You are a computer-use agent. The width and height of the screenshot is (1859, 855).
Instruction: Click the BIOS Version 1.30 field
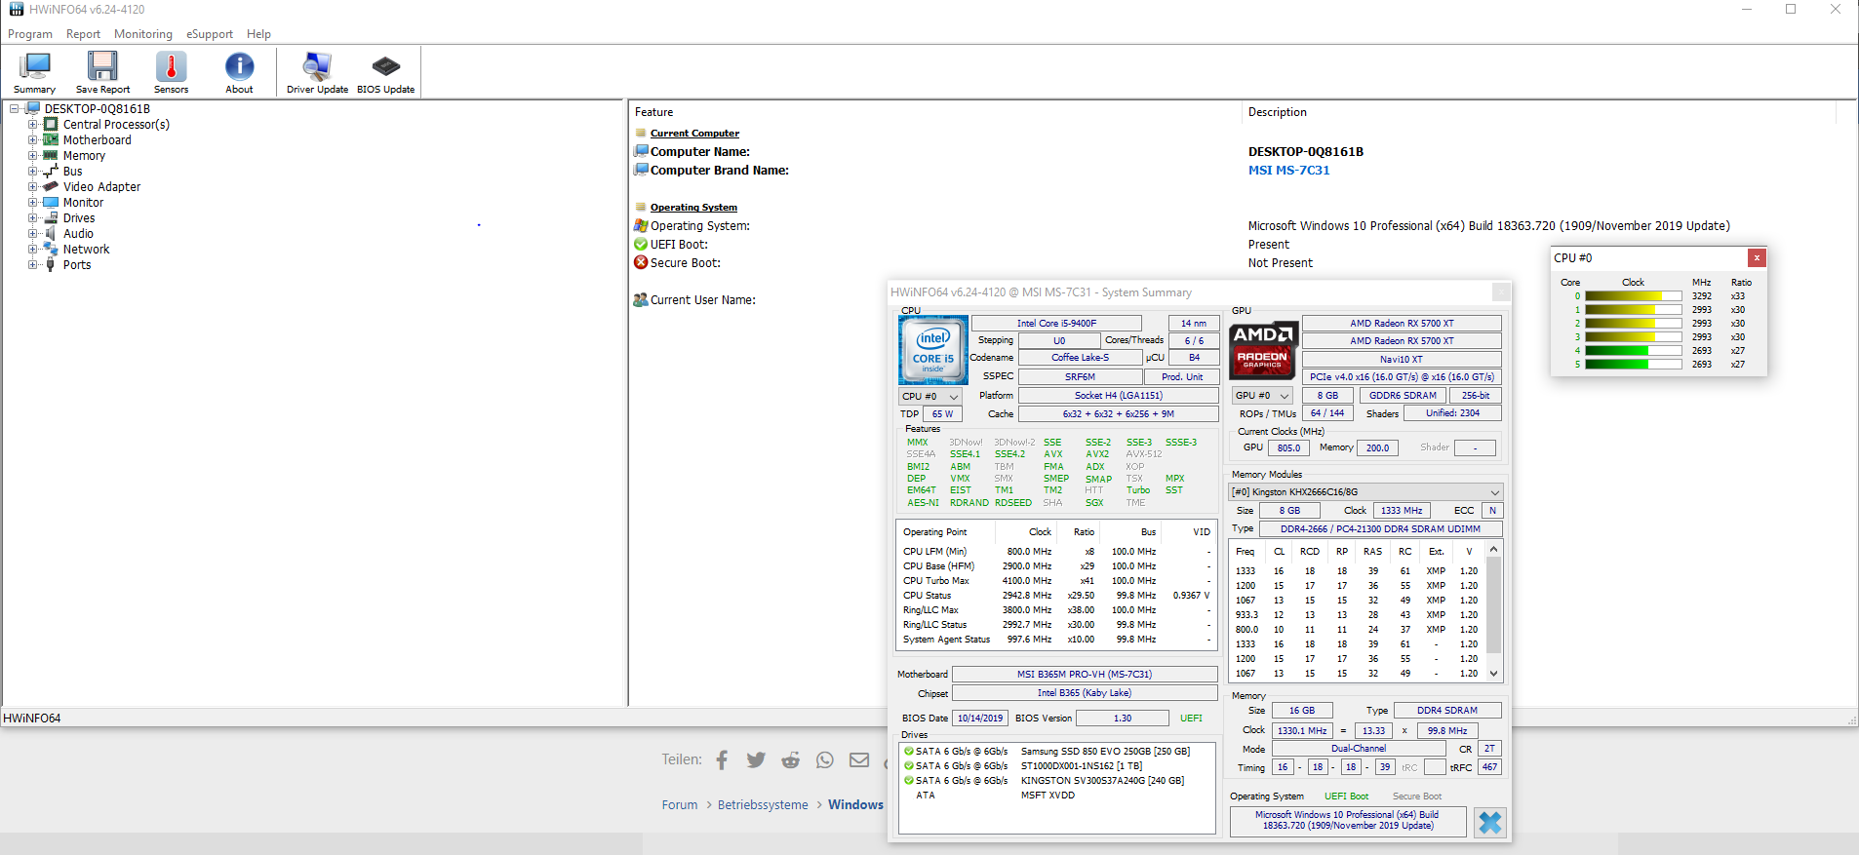click(x=1123, y=719)
